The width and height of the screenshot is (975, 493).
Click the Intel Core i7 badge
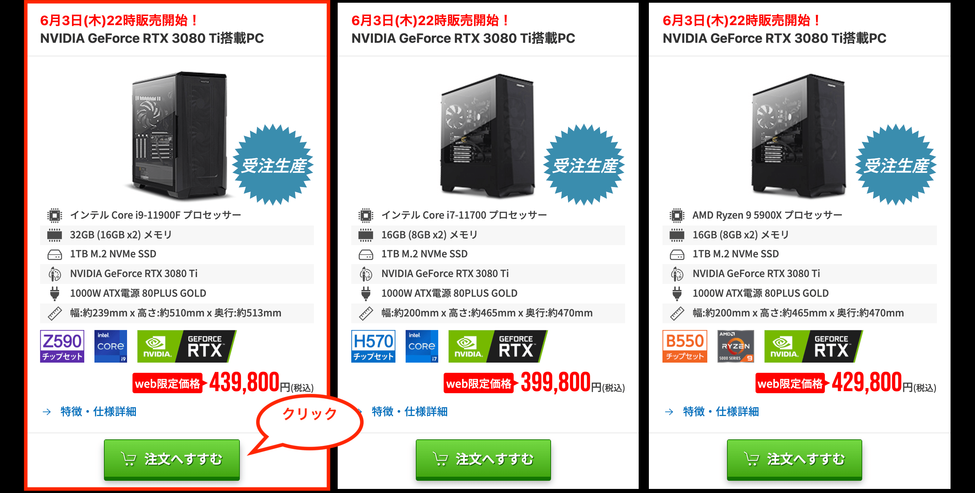click(422, 346)
